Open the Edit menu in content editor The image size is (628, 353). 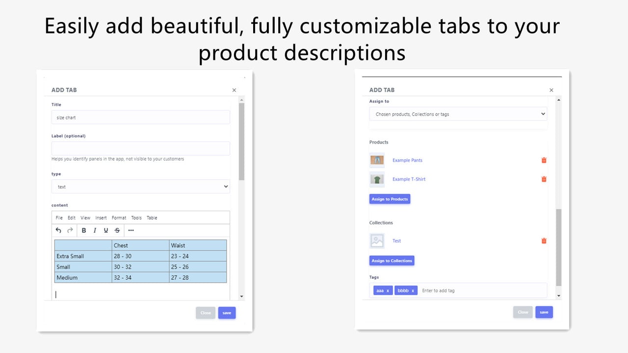tap(72, 218)
